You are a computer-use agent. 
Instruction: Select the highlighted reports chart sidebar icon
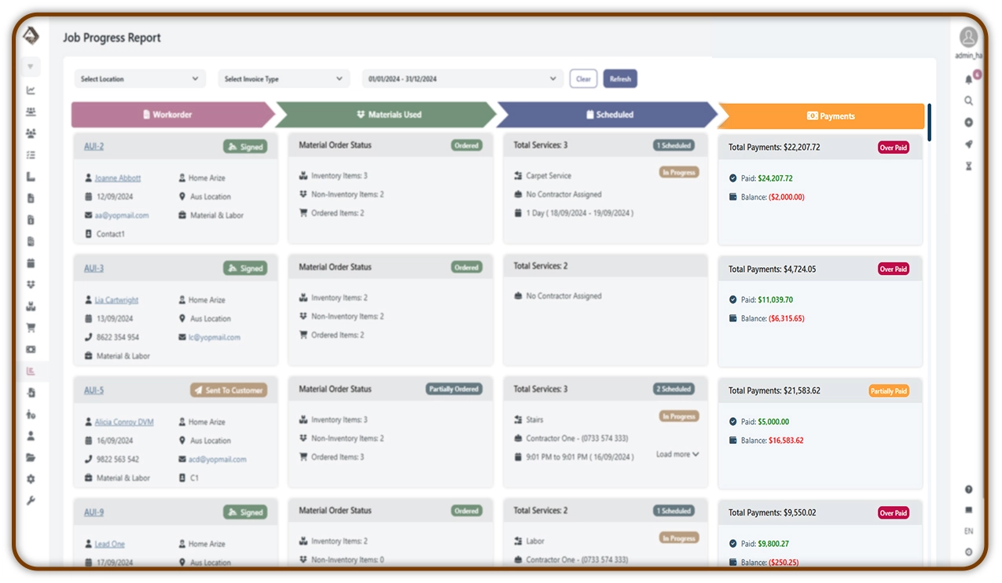point(31,371)
